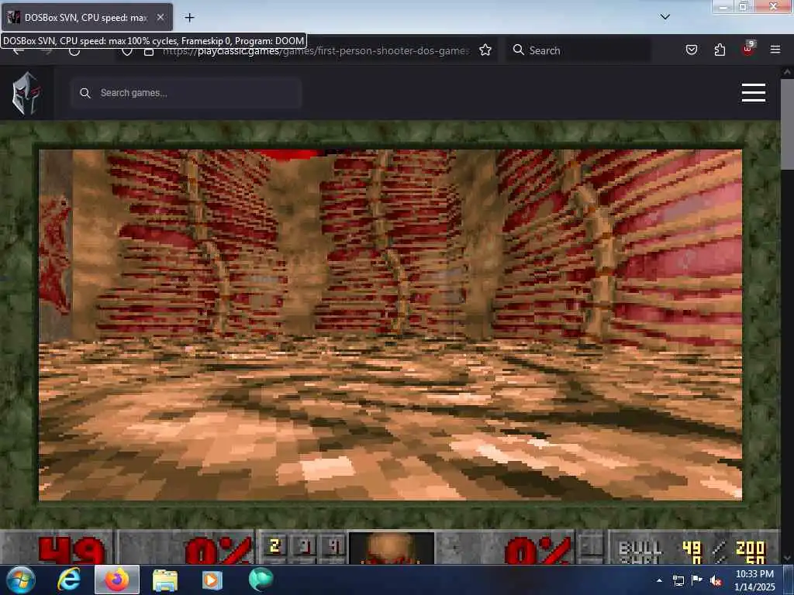Open a new browser tab
This screenshot has height=595, width=794.
(x=189, y=18)
